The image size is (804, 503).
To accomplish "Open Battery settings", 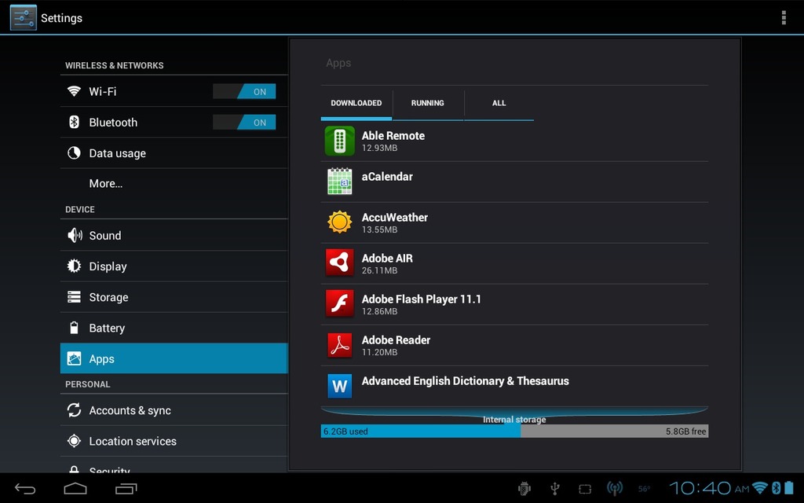I will (x=174, y=328).
